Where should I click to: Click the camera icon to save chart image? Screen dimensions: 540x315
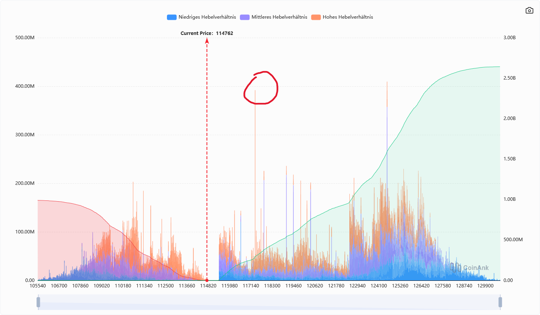point(529,10)
